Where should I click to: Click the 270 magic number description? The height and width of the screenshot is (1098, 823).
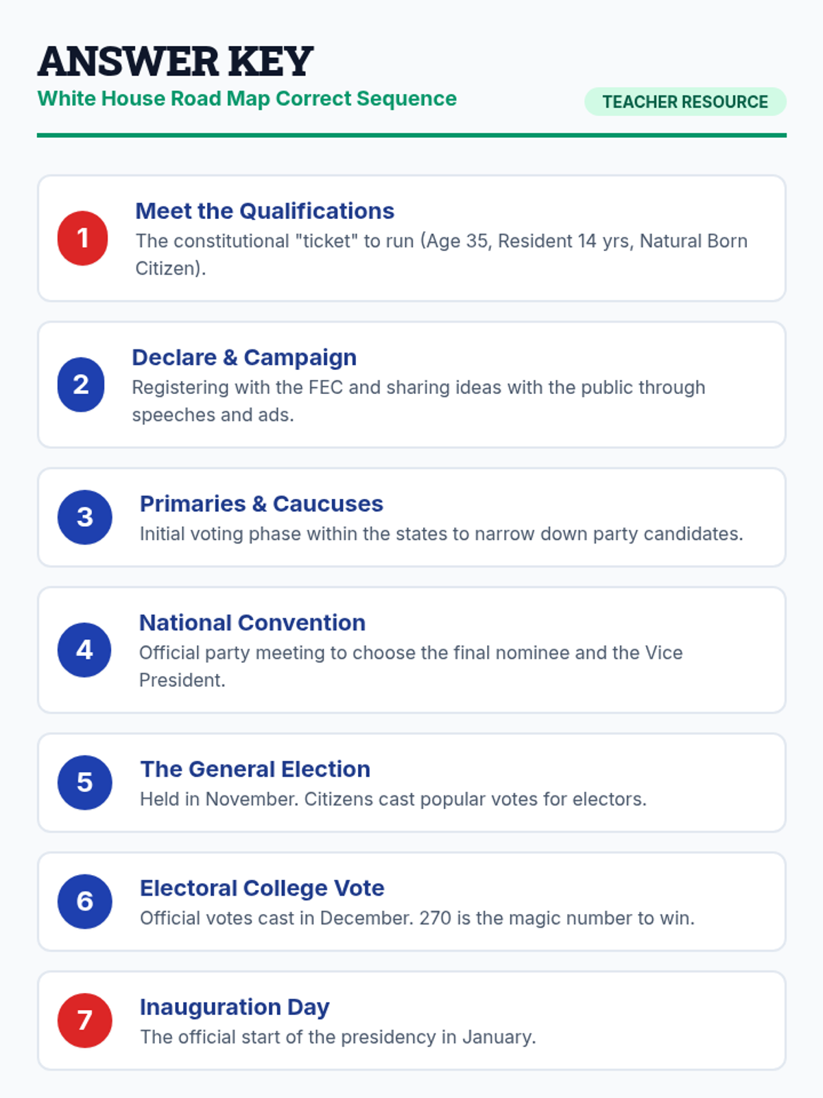(x=417, y=918)
